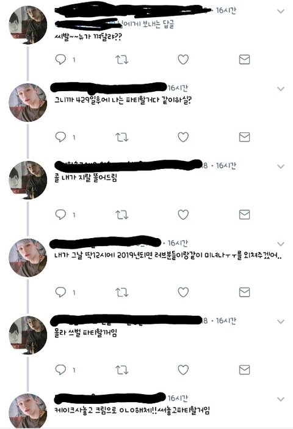This screenshot has height=429, width=293.
Task: Open the '16시간' timestamp on the '몰라 쓰벌 파티할거임' tweet
Action: click(x=226, y=321)
